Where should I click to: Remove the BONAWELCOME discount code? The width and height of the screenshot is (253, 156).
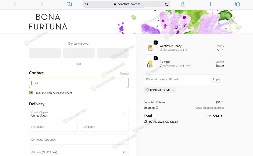click(174, 90)
